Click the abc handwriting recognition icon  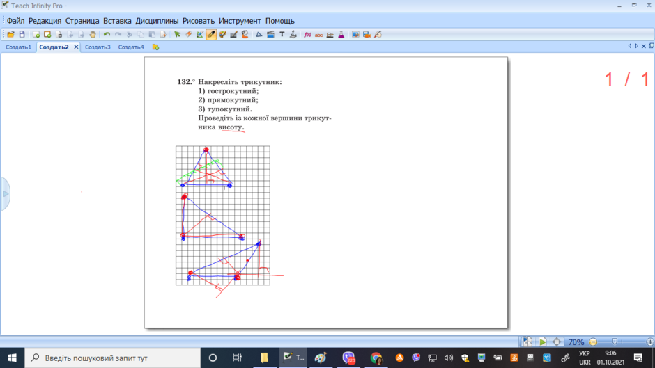click(318, 35)
